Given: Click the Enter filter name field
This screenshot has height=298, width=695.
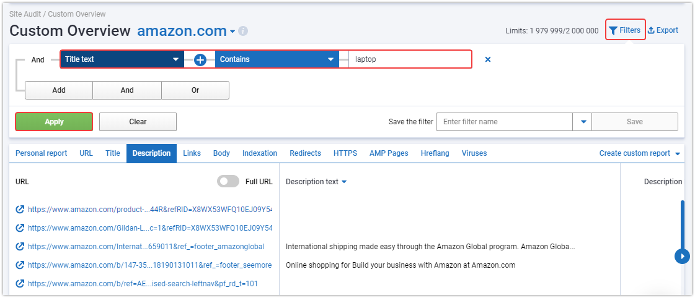Looking at the screenshot, I should [x=505, y=122].
